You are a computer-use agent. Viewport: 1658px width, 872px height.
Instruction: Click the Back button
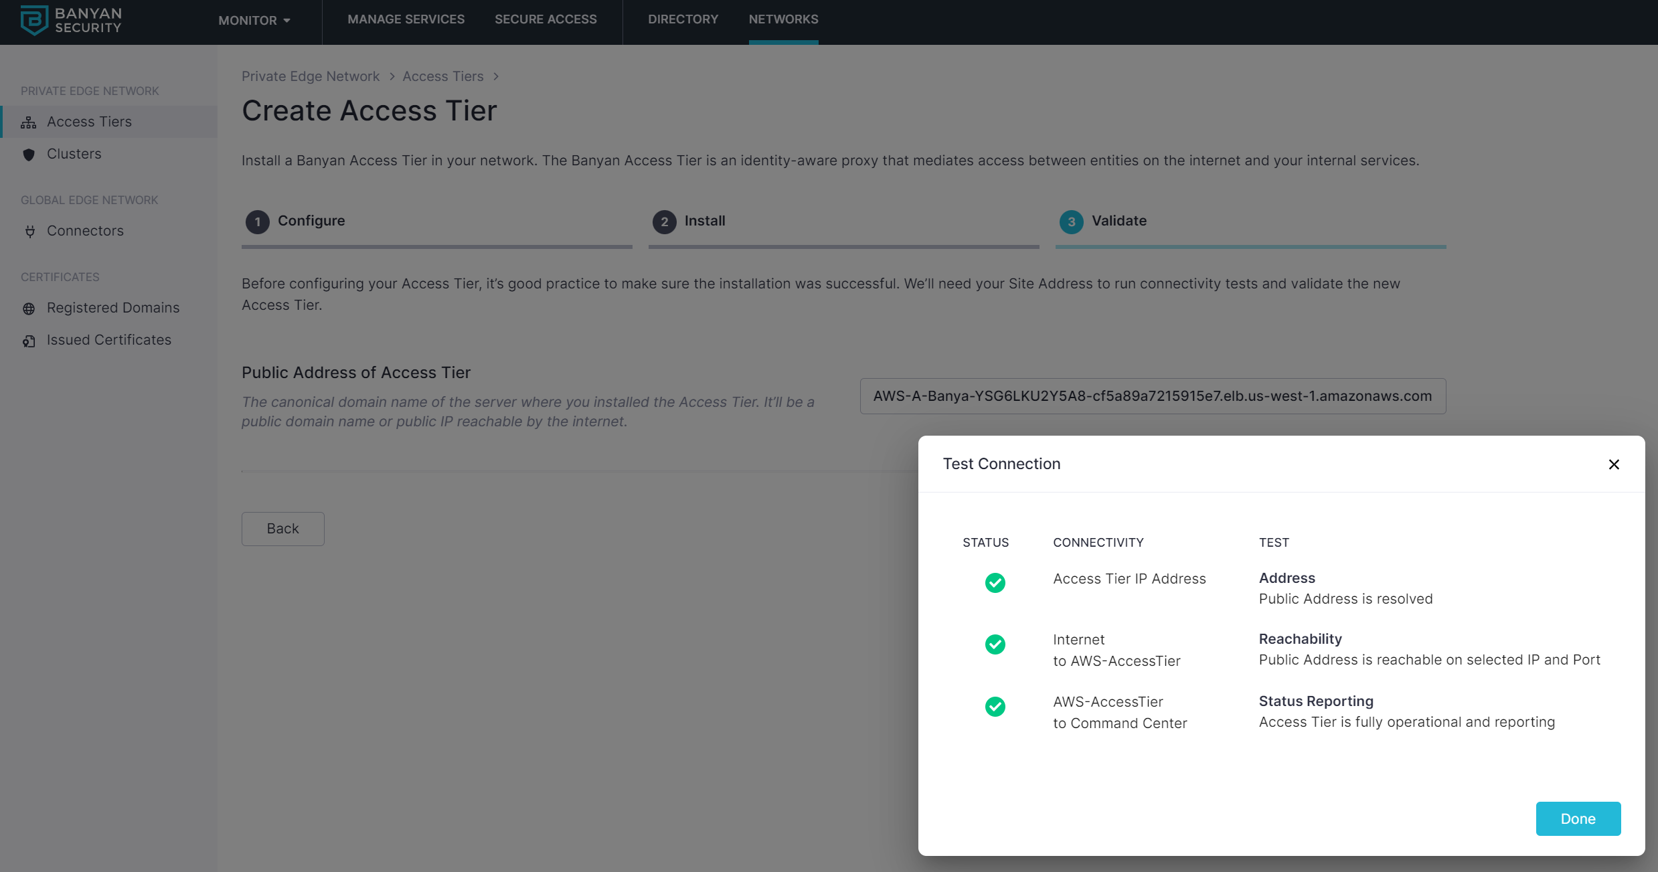(x=282, y=529)
